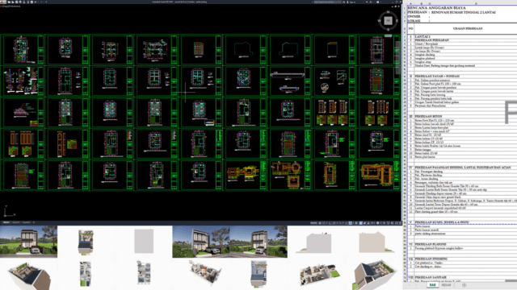Select the "PEKERJAAN BETON" cell
517x290 pixels.
point(428,116)
